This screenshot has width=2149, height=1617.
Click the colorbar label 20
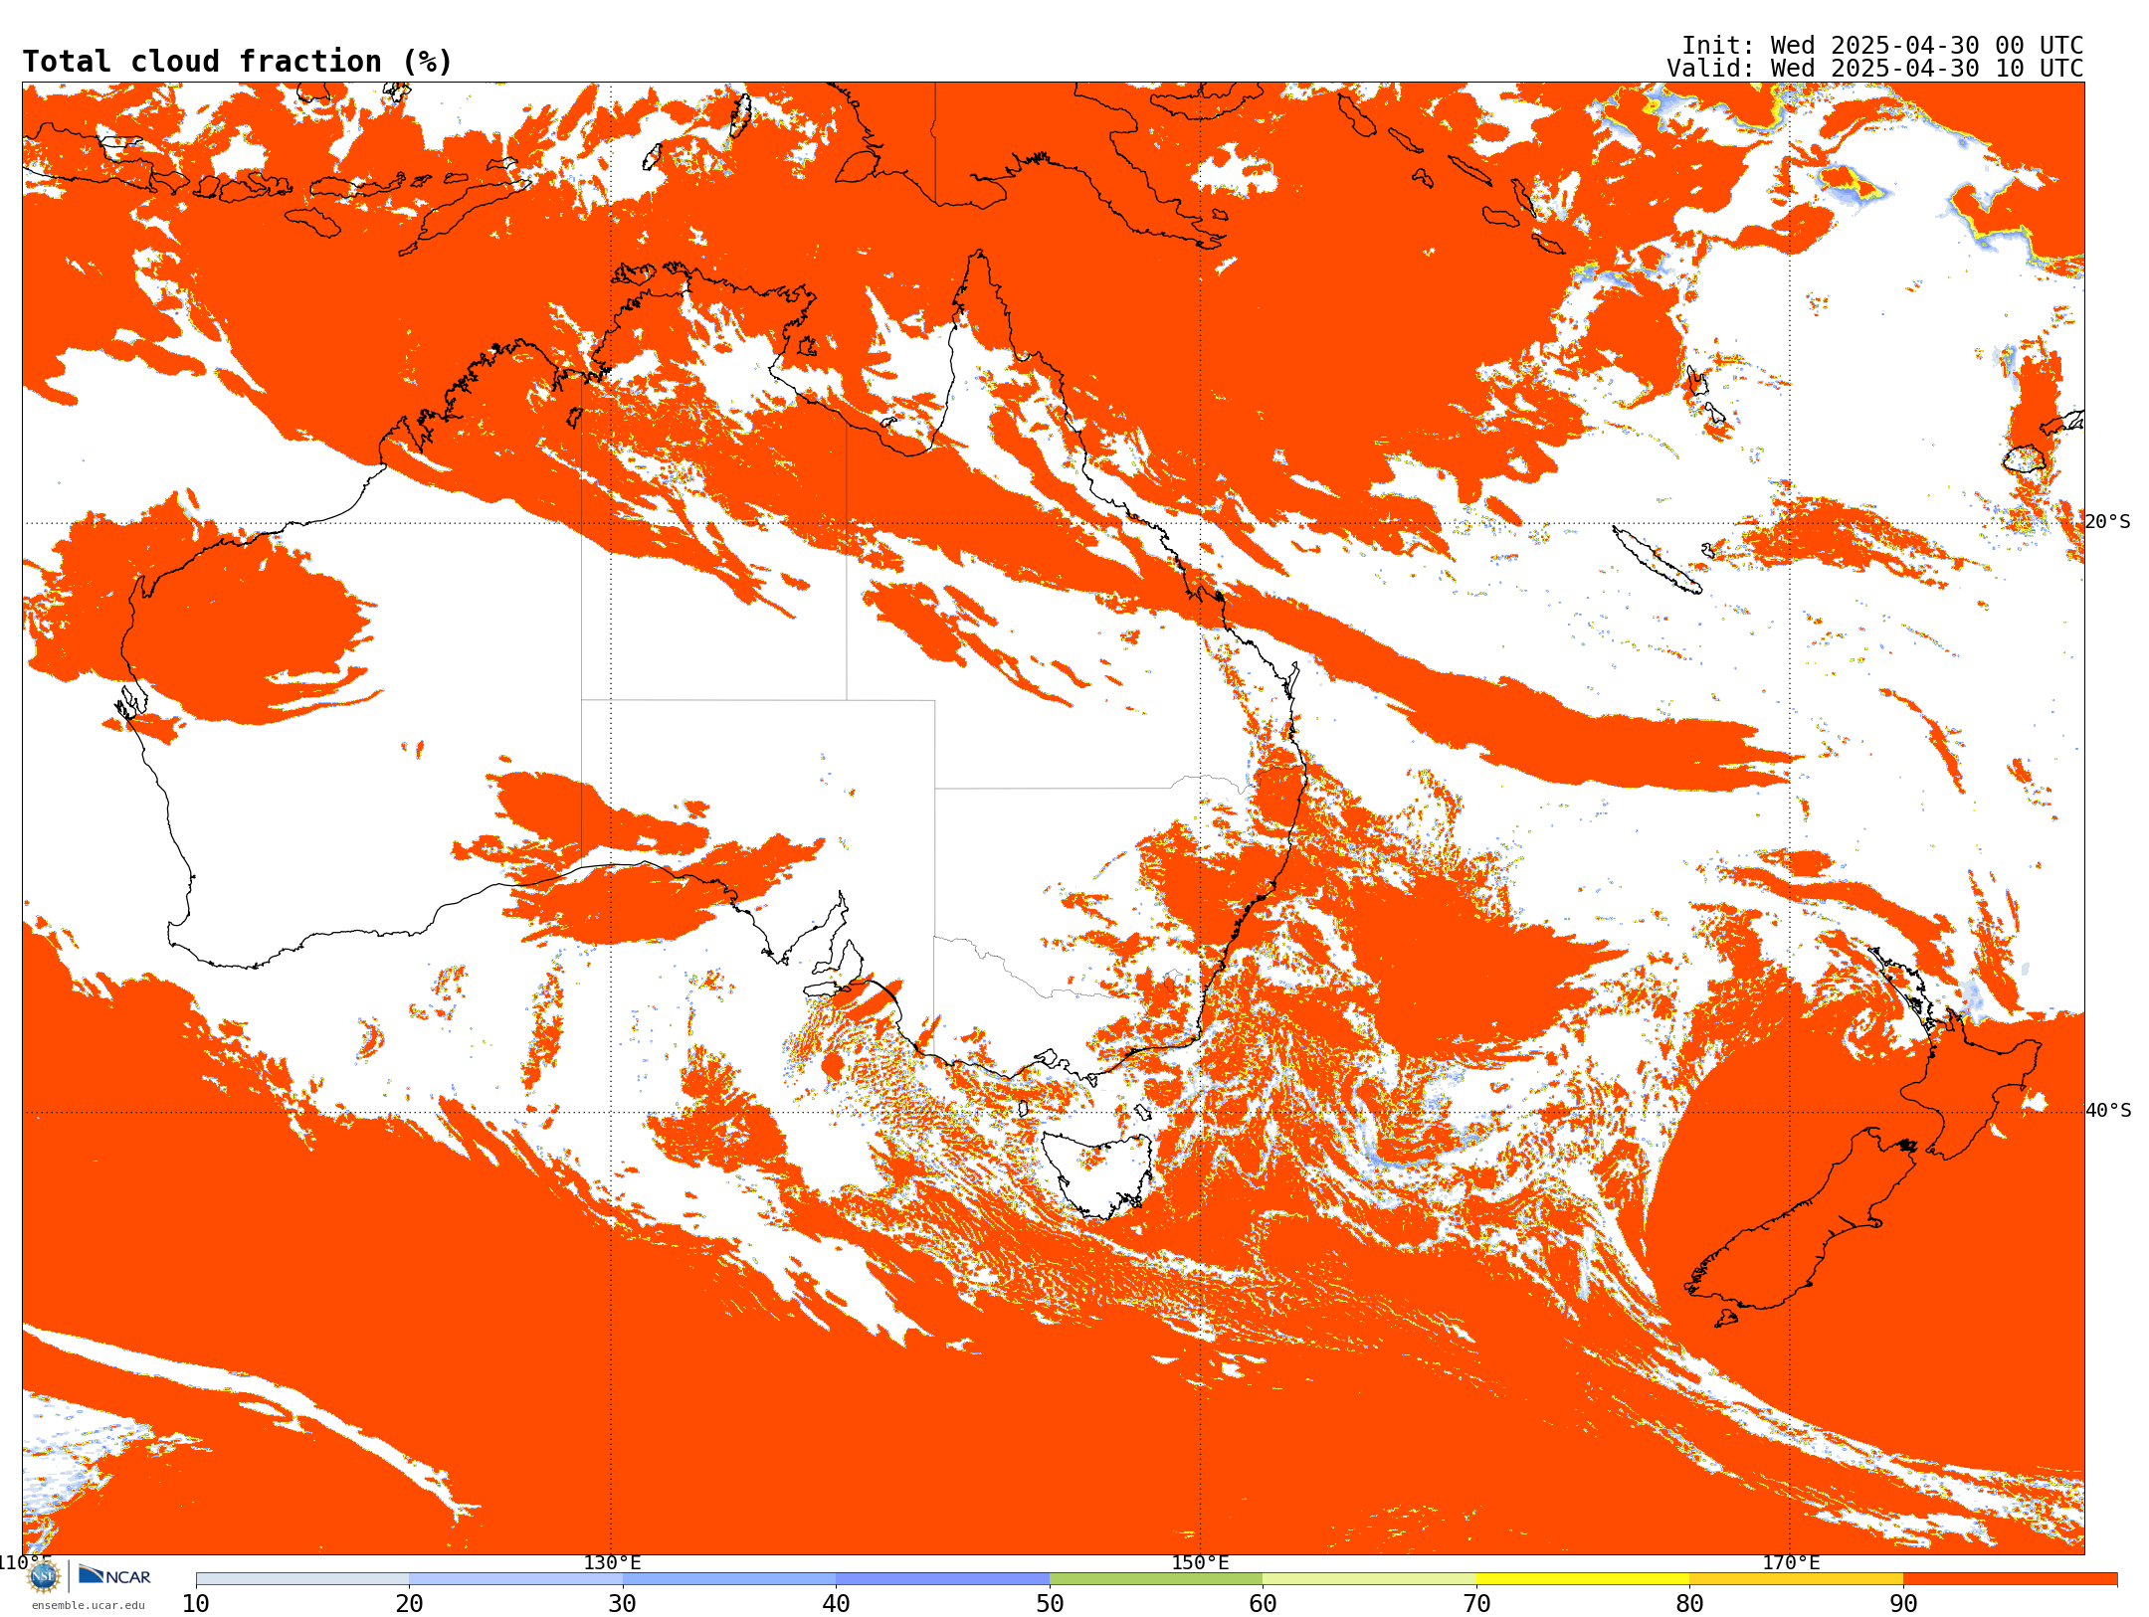pyautogui.click(x=409, y=1604)
